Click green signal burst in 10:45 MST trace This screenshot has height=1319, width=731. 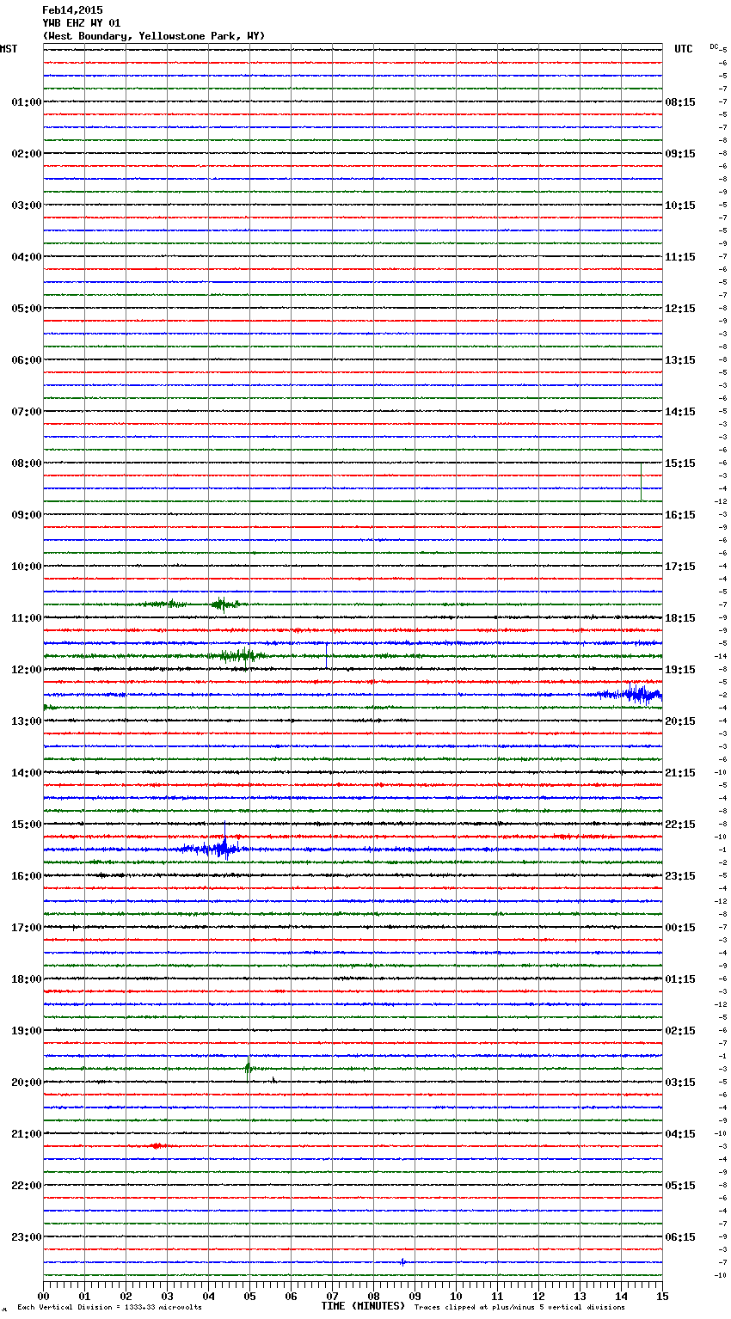point(224,604)
